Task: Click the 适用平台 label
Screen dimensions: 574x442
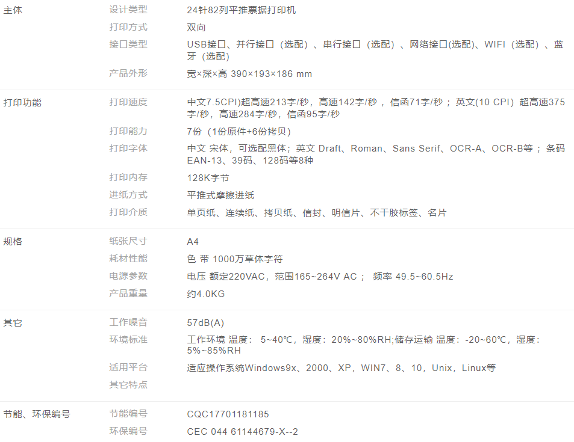Action: (x=128, y=367)
